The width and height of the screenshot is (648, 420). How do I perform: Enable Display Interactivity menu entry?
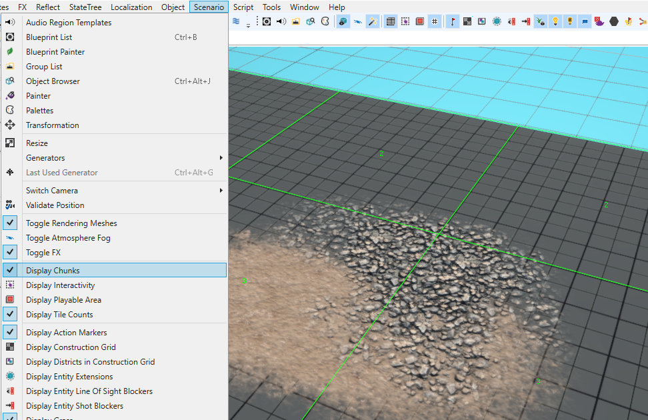[115, 285]
